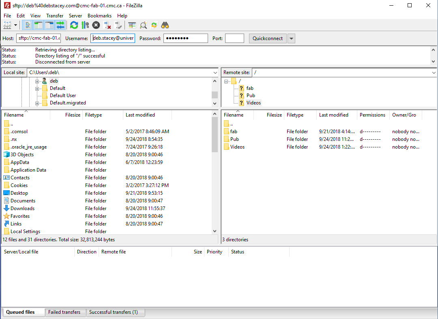Image resolution: width=438 pixels, height=319 pixels.
Task: Toggle message log display
Action: click(x=28, y=26)
